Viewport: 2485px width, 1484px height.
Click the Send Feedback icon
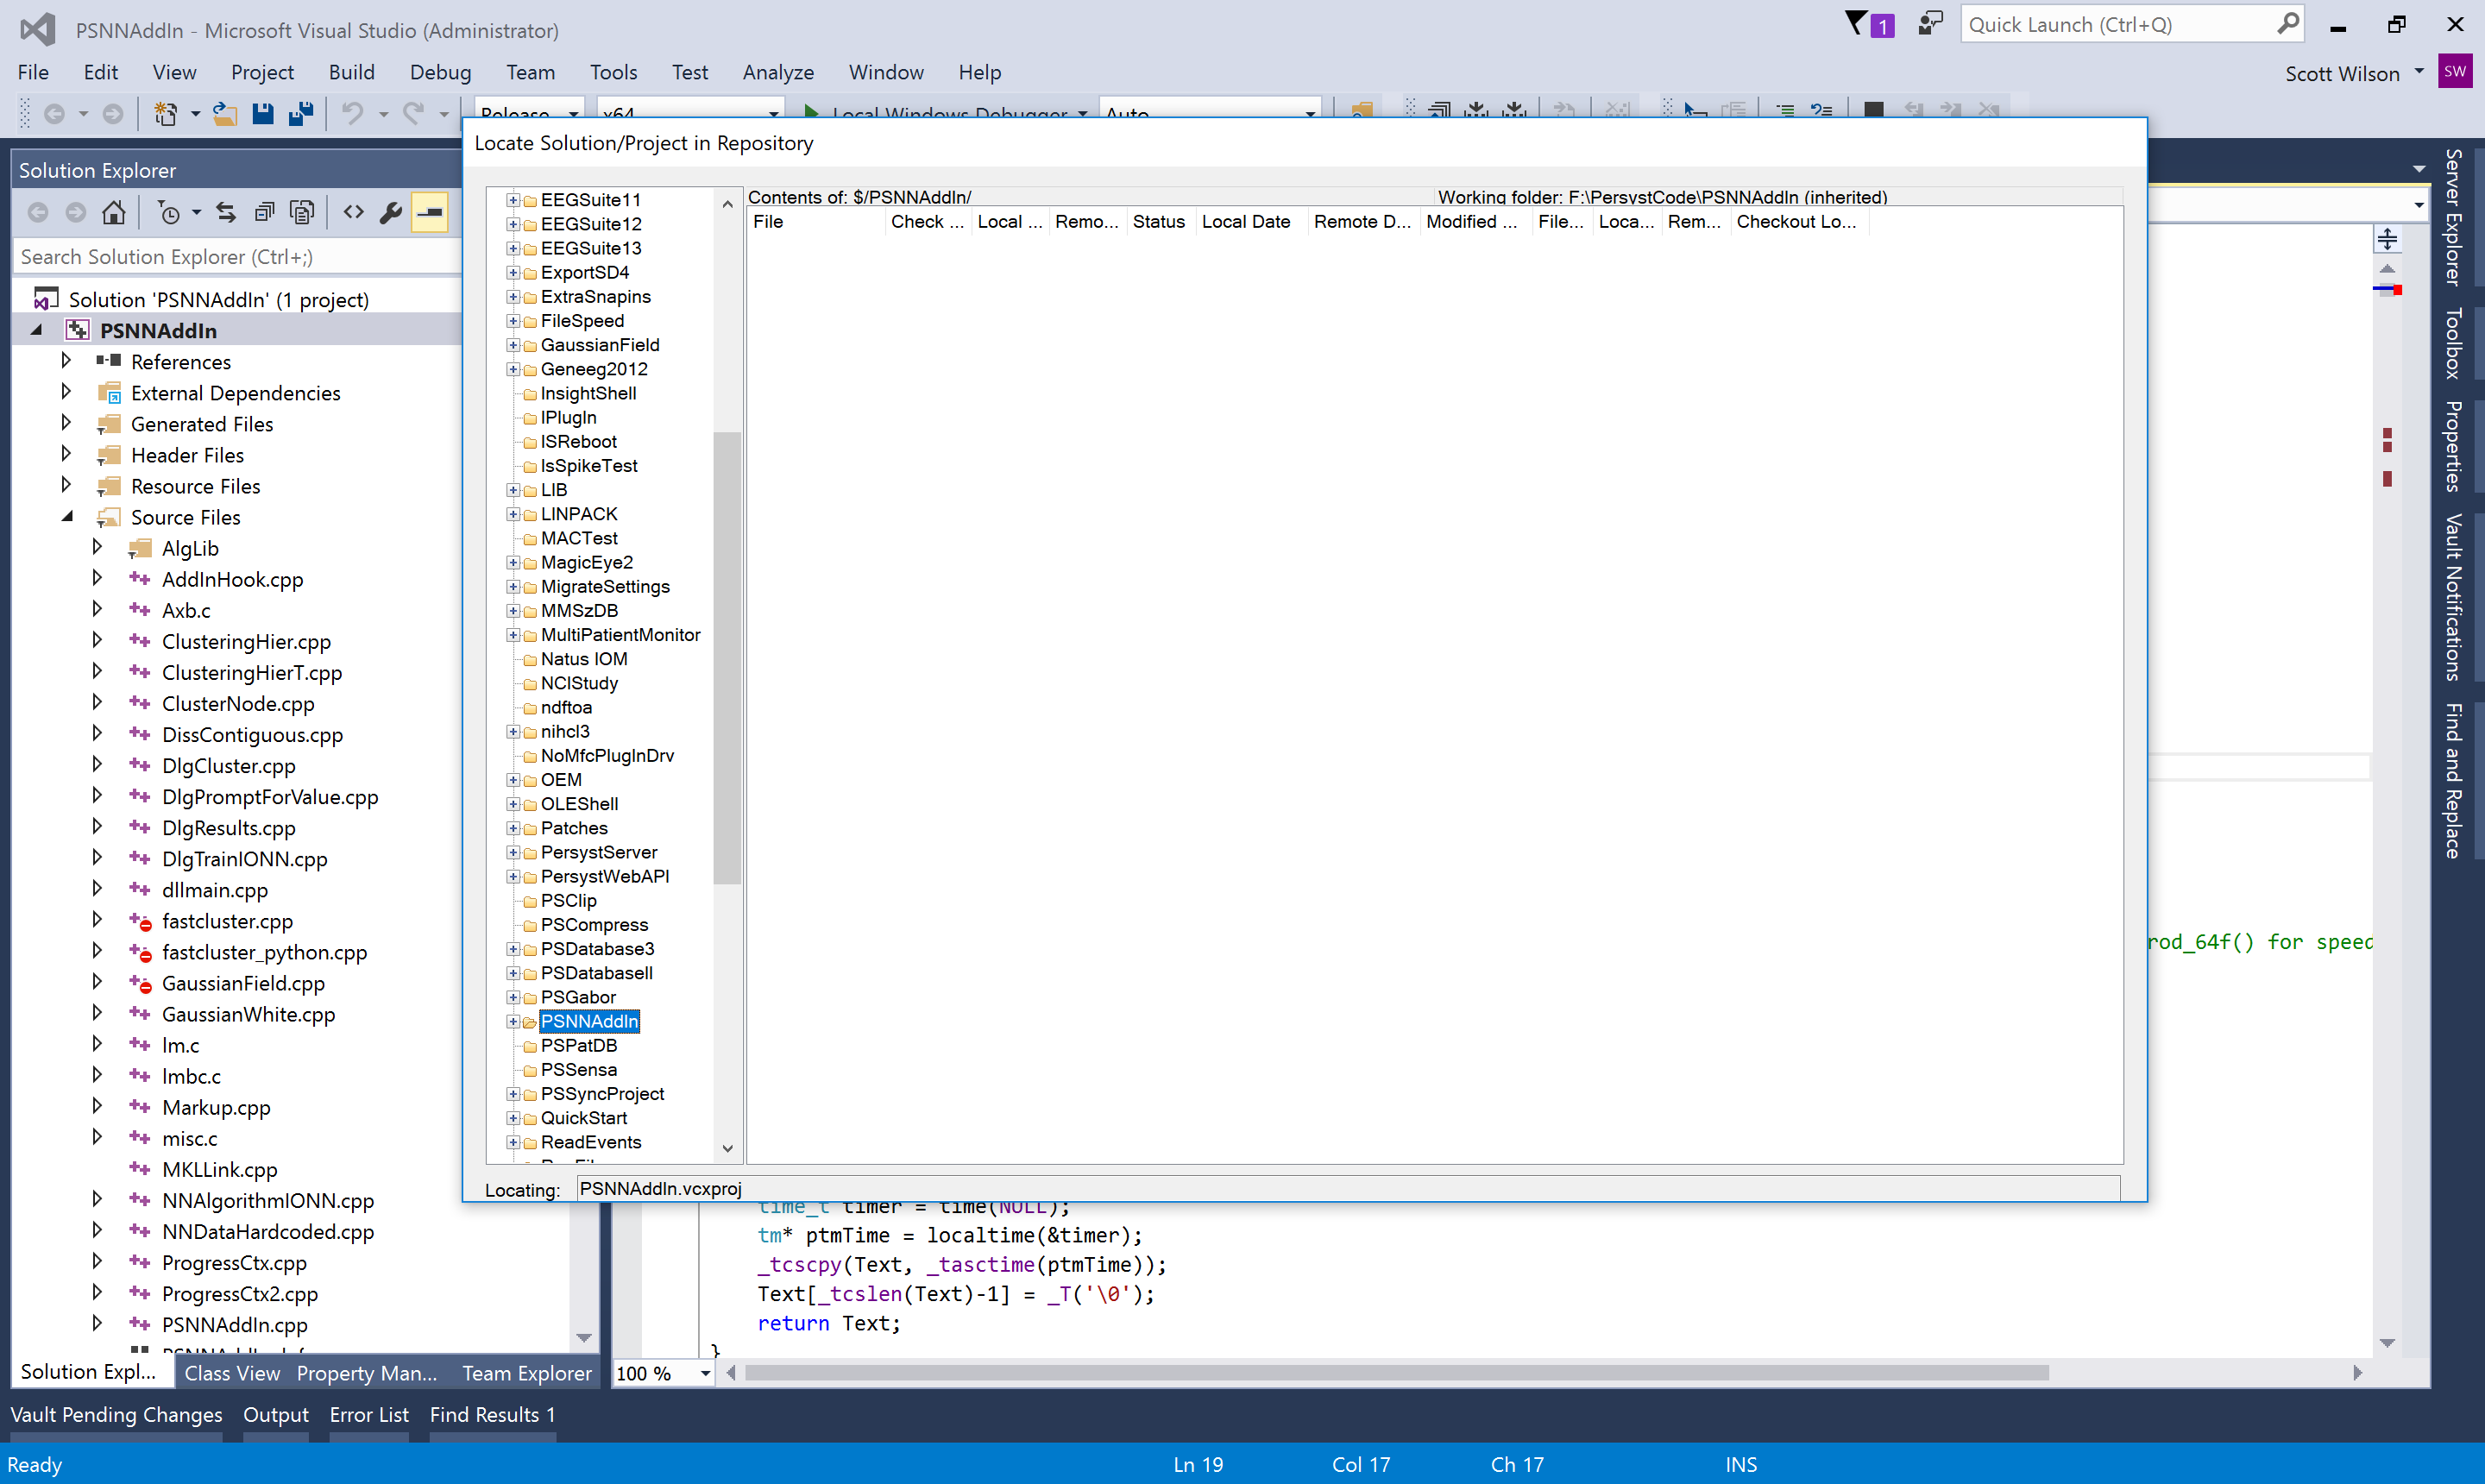click(x=1930, y=24)
